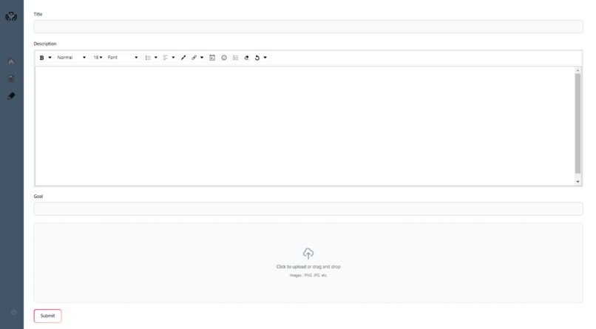Expand link options arrow
This screenshot has height=329, width=596.
(202, 58)
